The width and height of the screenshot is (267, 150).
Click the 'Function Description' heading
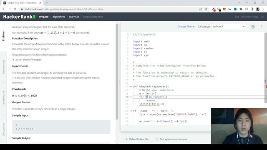(x=25, y=38)
